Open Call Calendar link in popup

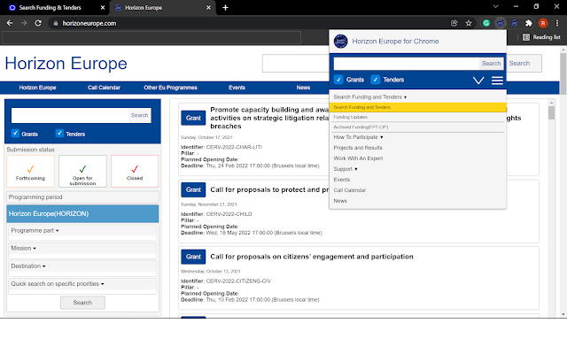(349, 190)
